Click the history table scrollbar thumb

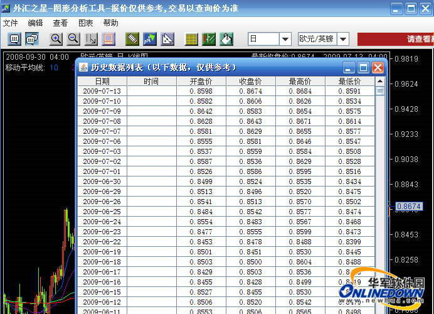[x=380, y=90]
